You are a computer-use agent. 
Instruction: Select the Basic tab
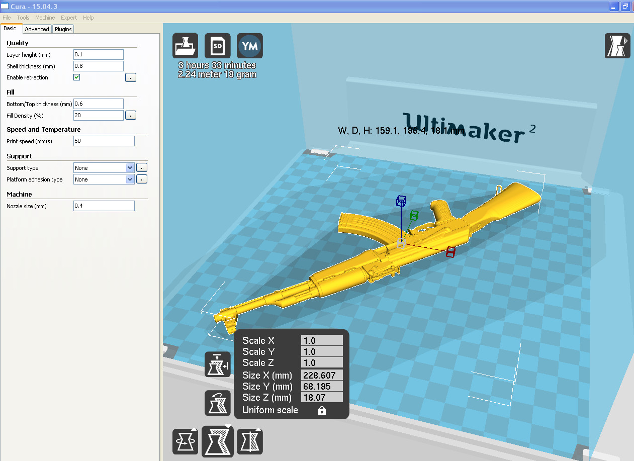[x=10, y=29]
